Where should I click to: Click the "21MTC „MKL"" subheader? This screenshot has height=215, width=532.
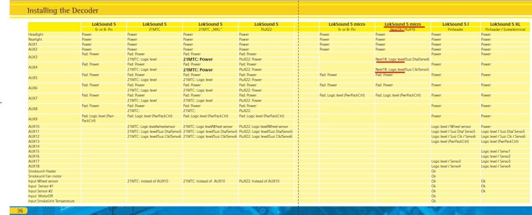coord(211,29)
